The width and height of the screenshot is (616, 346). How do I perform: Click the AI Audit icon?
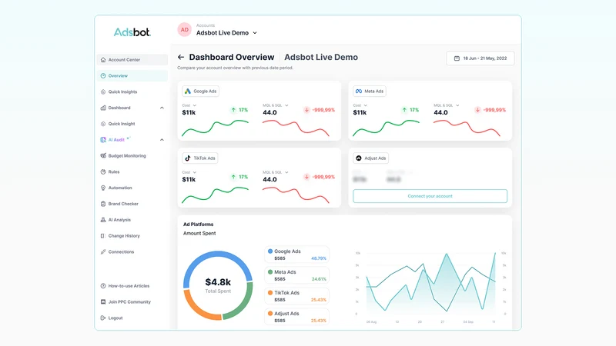103,140
